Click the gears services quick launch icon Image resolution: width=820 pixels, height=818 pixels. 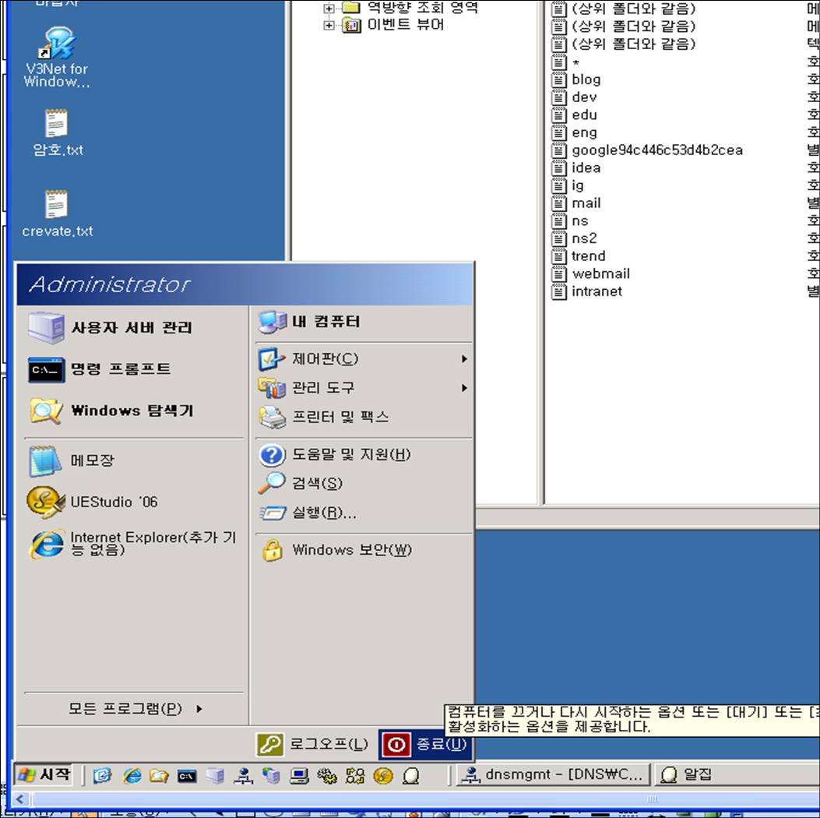tap(327, 776)
